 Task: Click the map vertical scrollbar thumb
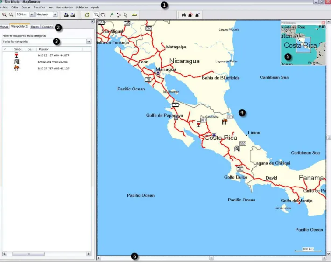pyautogui.click(x=329, y=138)
